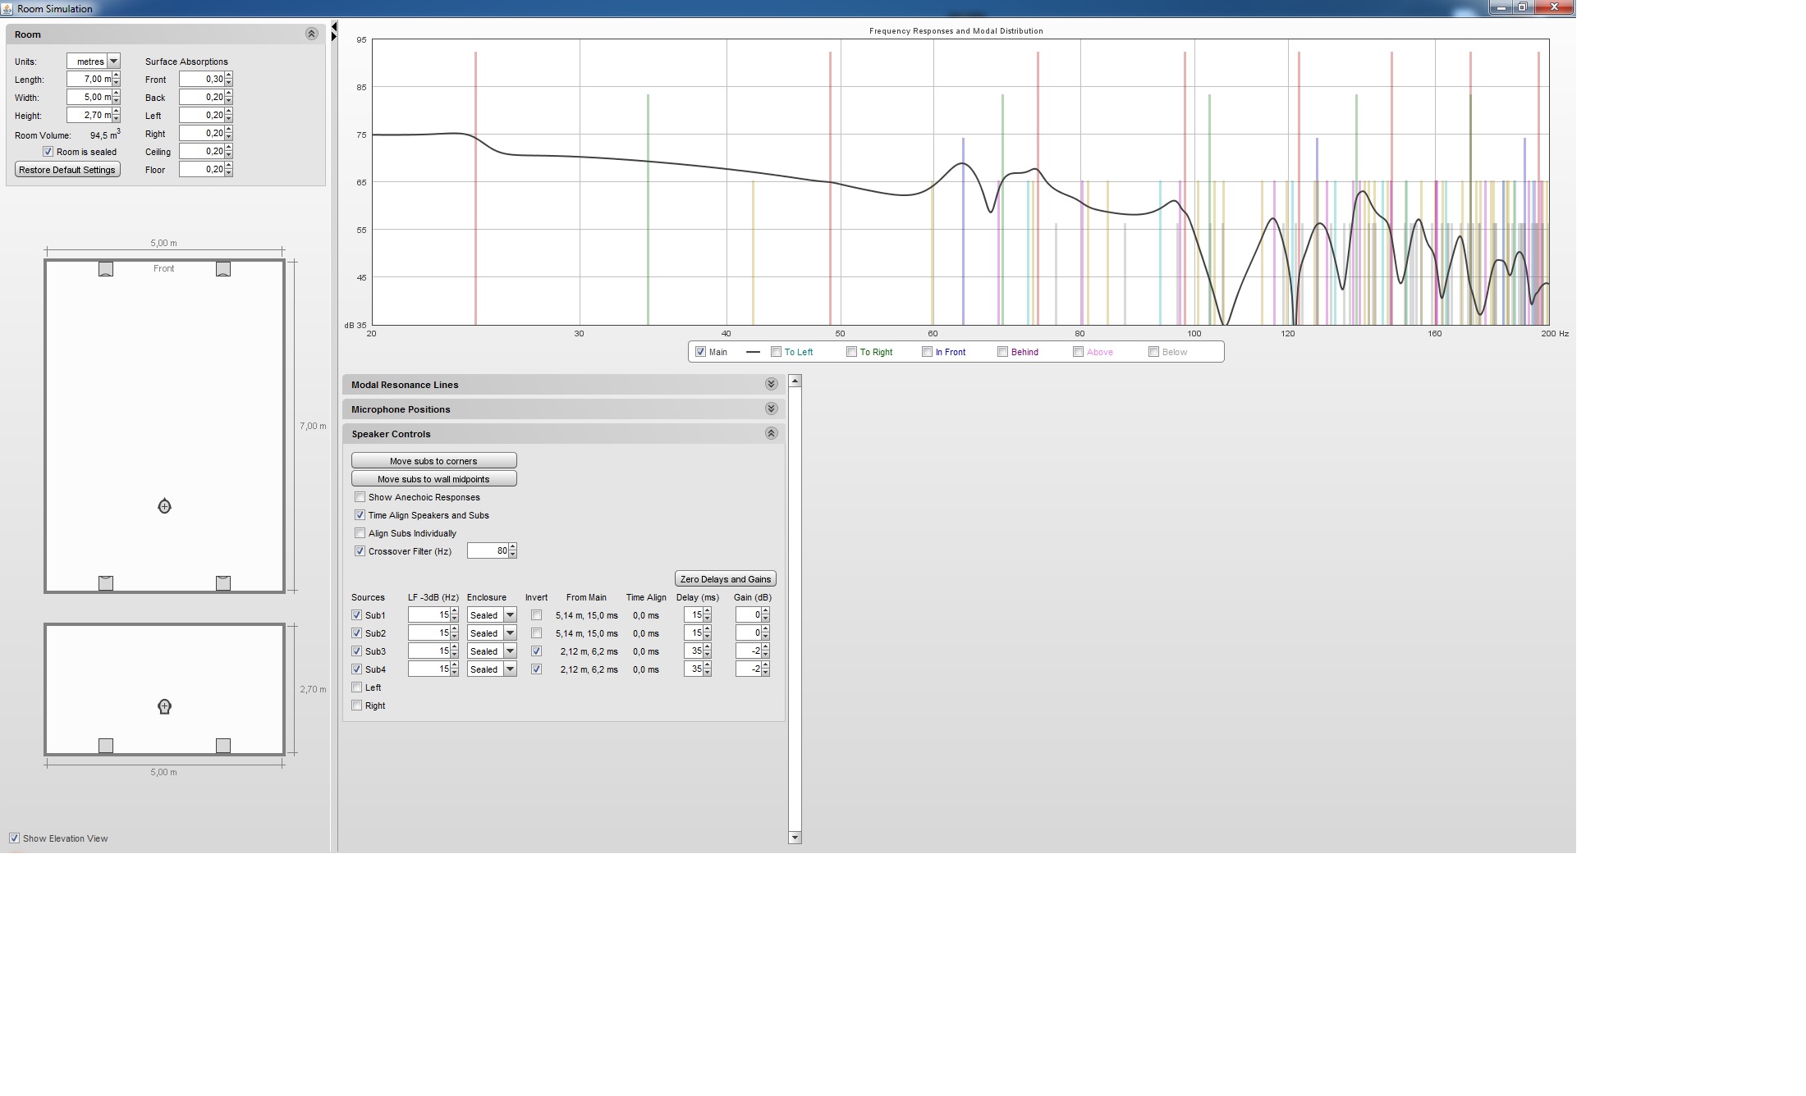Expand the Modal Resonance Lines section

pos(771,384)
